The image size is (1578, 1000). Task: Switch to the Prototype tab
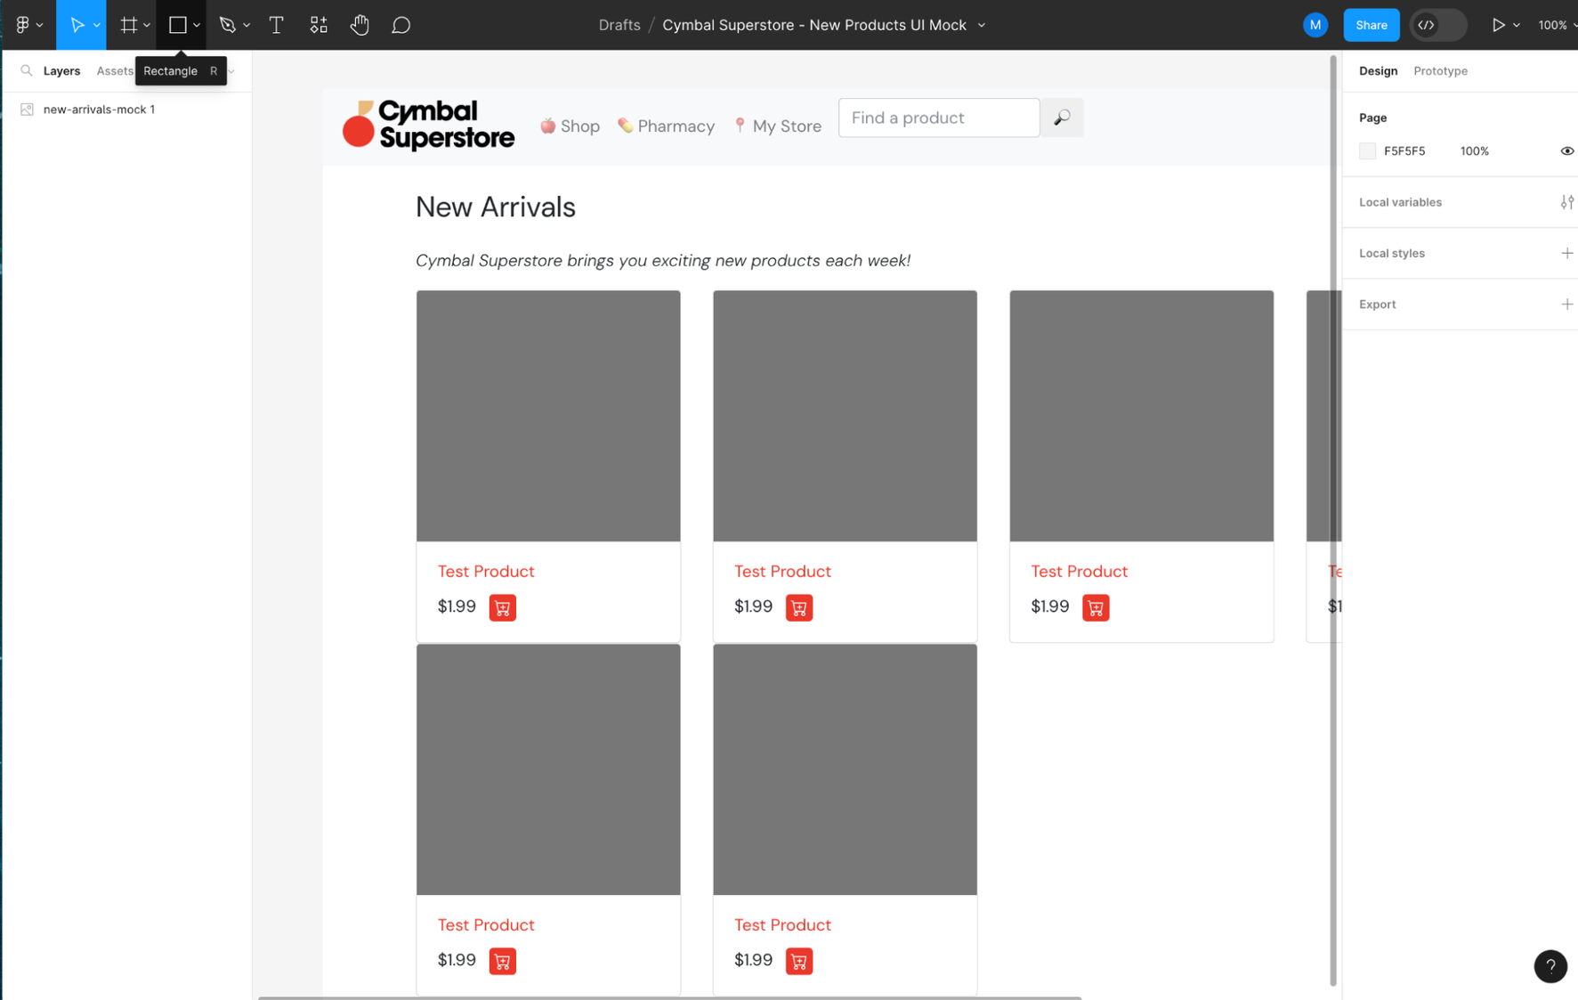click(x=1440, y=71)
